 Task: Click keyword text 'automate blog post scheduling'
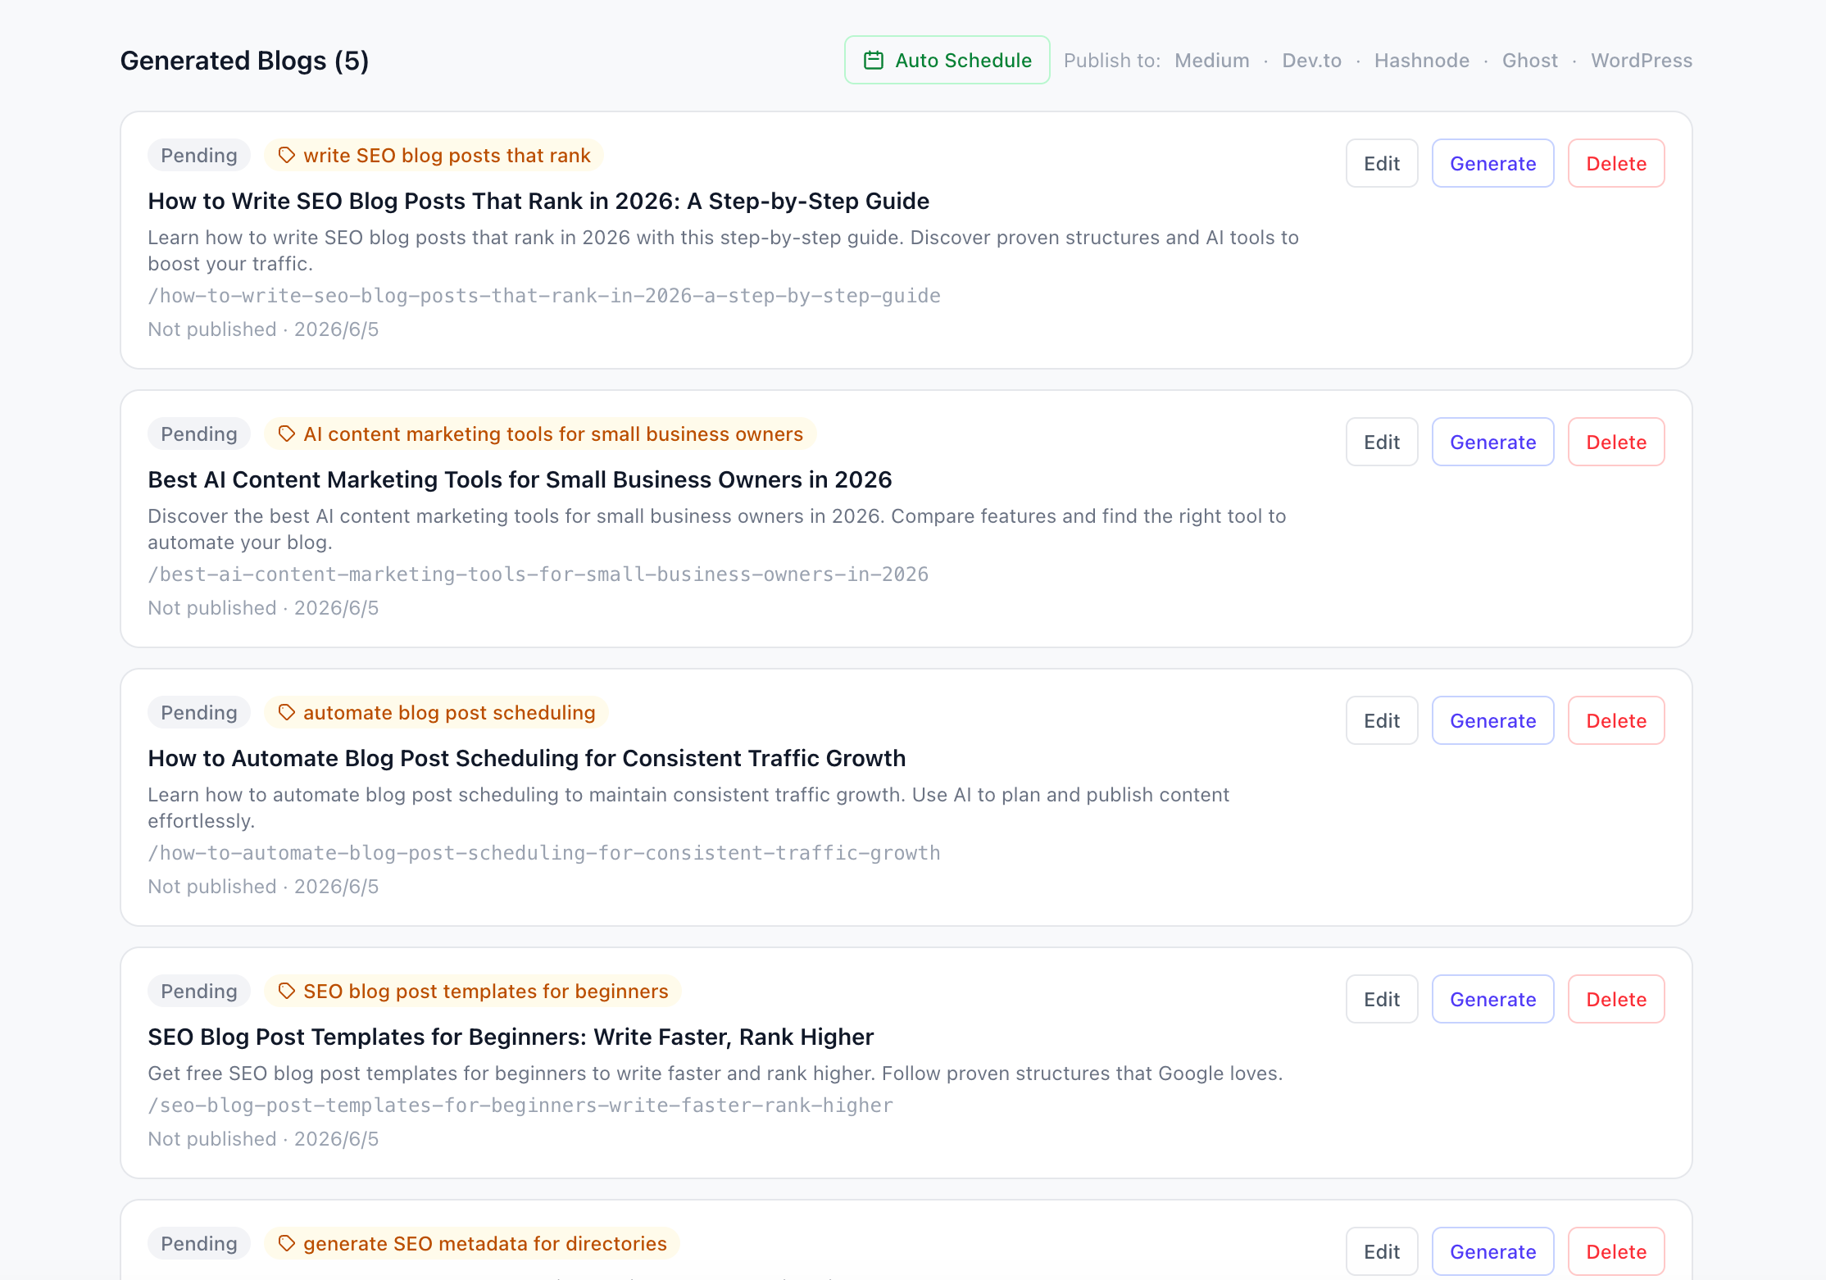tap(449, 713)
